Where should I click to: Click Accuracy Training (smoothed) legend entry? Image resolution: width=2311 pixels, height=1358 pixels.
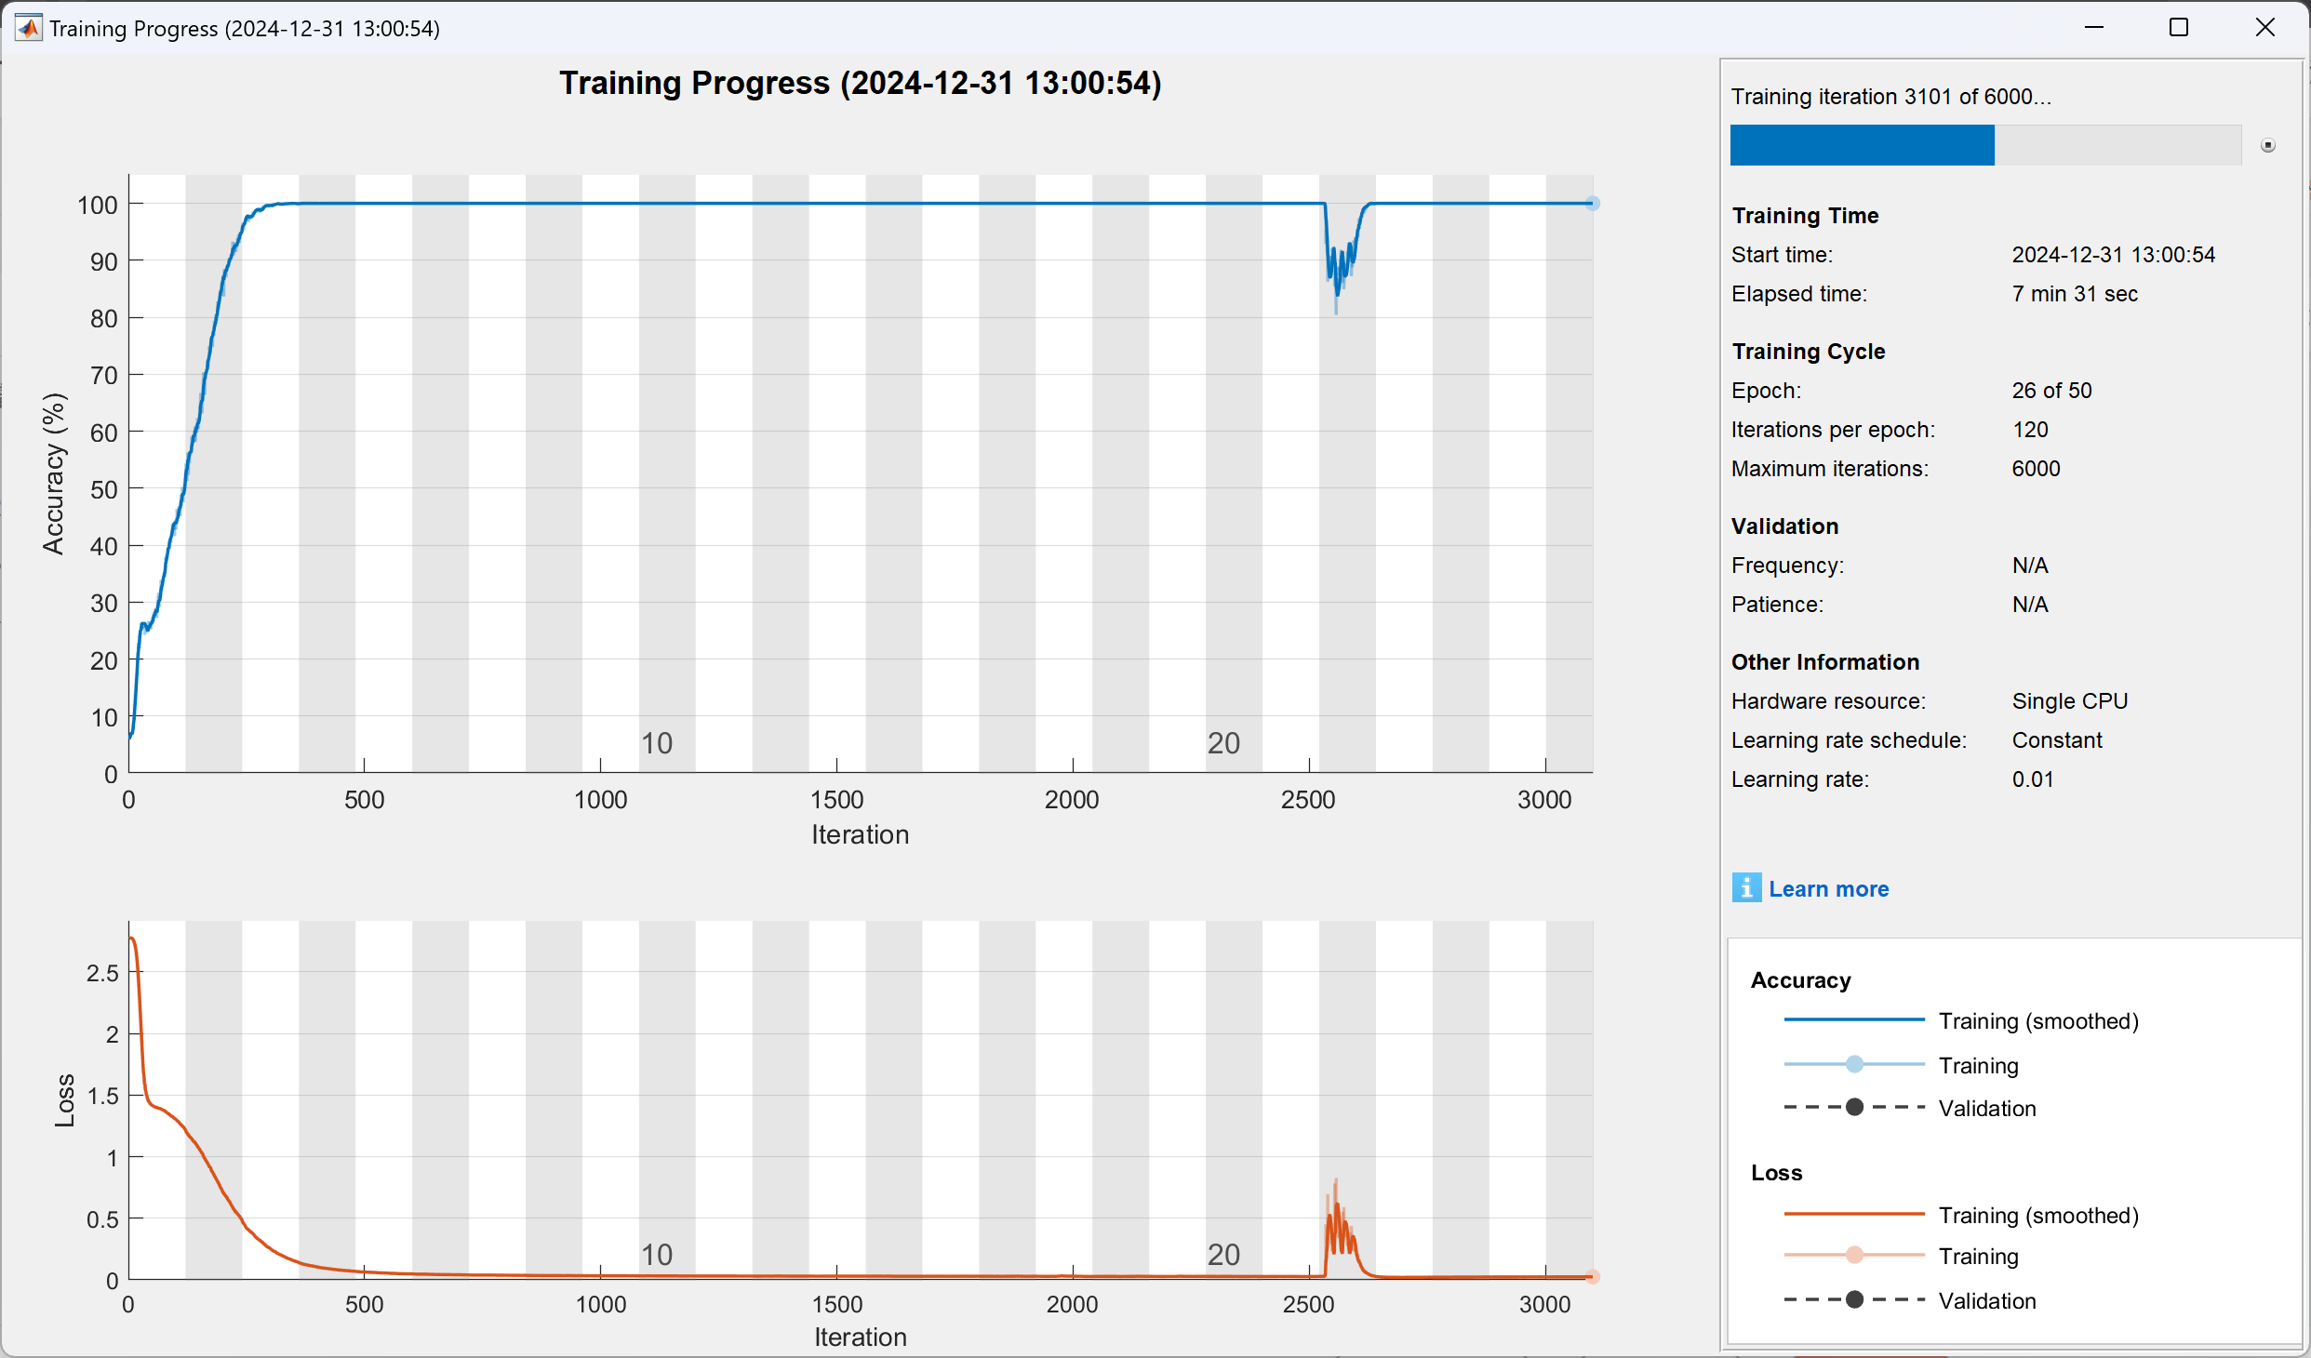tap(2037, 1021)
